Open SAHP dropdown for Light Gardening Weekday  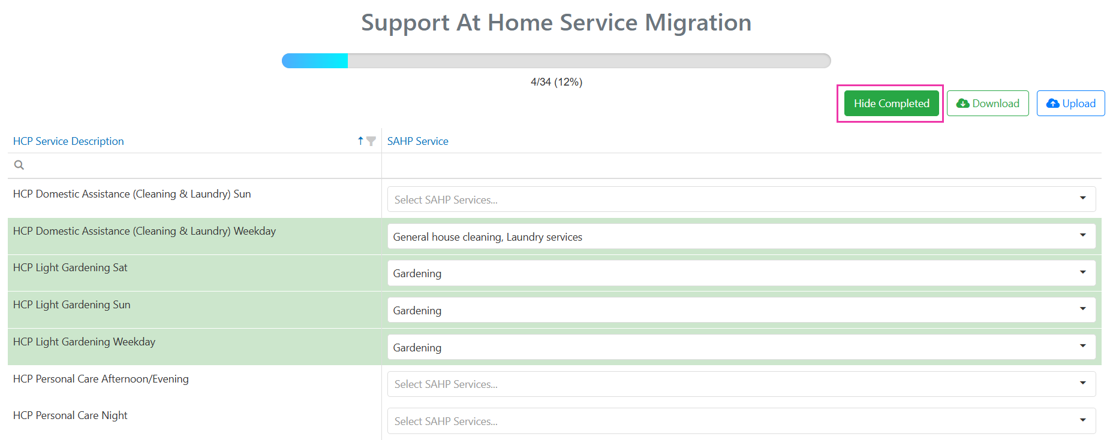click(741, 347)
